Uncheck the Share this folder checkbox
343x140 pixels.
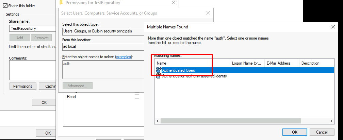[5, 6]
